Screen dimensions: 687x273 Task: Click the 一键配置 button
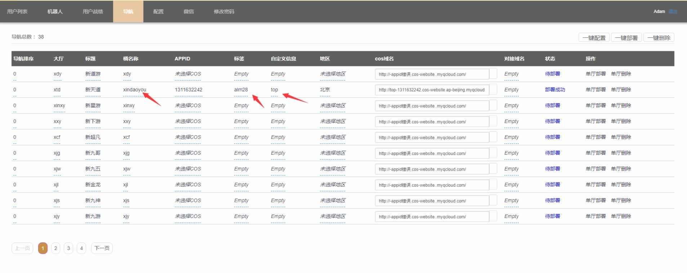tap(594, 38)
